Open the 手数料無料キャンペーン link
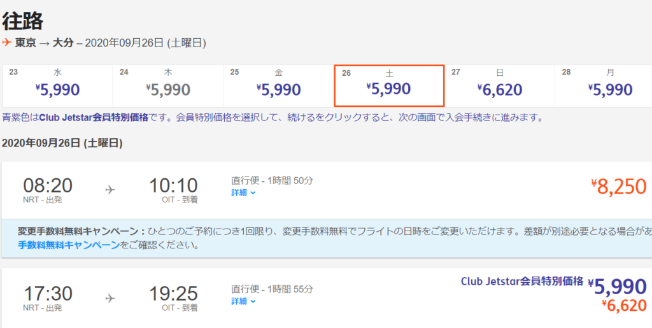Image resolution: width=652 pixels, height=328 pixels. [x=69, y=245]
